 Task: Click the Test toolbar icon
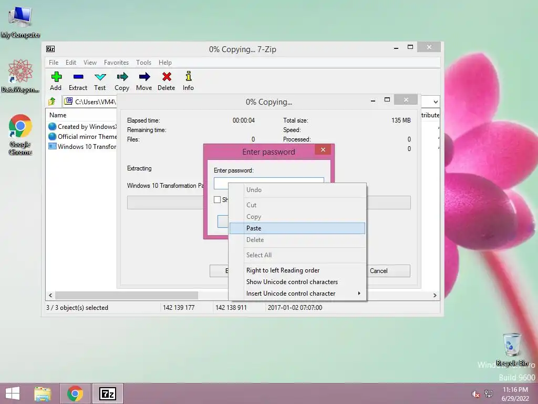pos(100,81)
